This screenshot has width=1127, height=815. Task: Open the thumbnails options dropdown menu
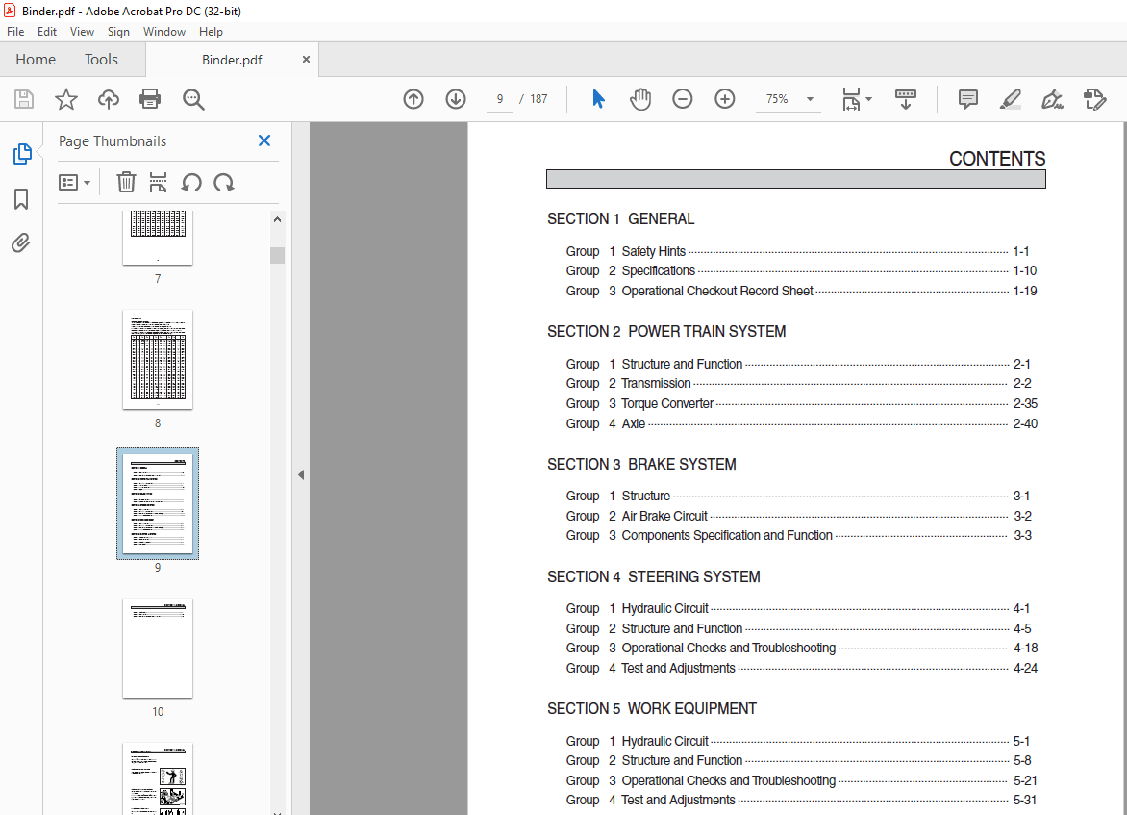pos(74,183)
